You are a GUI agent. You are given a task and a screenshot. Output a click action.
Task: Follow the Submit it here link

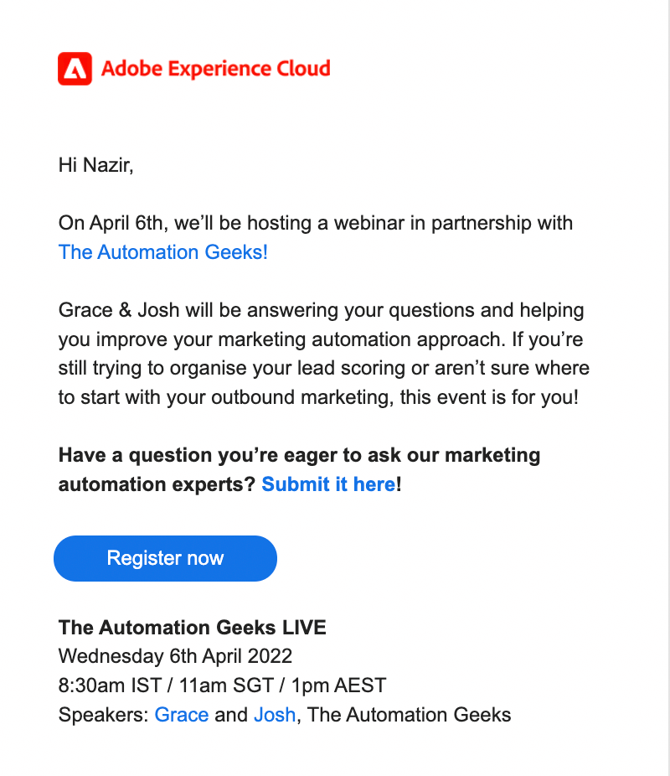329,484
